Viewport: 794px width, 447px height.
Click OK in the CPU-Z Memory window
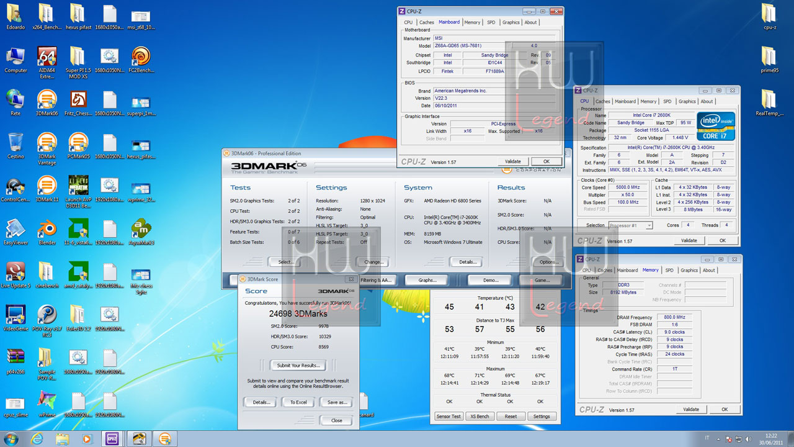[x=724, y=410]
